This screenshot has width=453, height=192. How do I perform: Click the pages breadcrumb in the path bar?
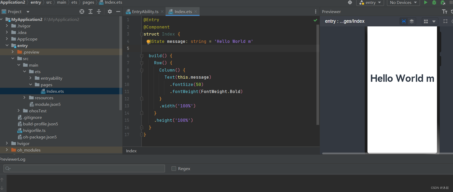pyautogui.click(x=88, y=2)
